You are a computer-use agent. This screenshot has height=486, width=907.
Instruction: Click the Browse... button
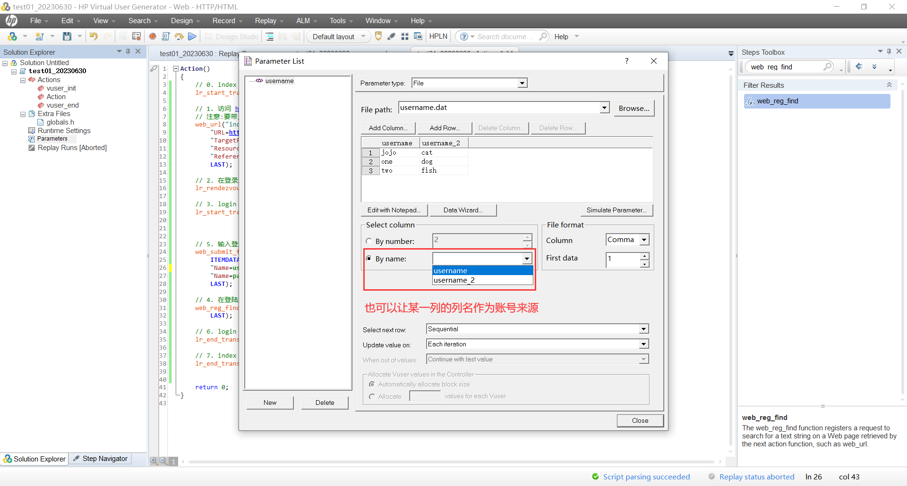tap(634, 108)
